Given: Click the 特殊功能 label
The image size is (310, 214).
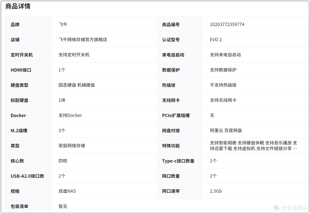Looking at the screenshot, I should [171, 146].
